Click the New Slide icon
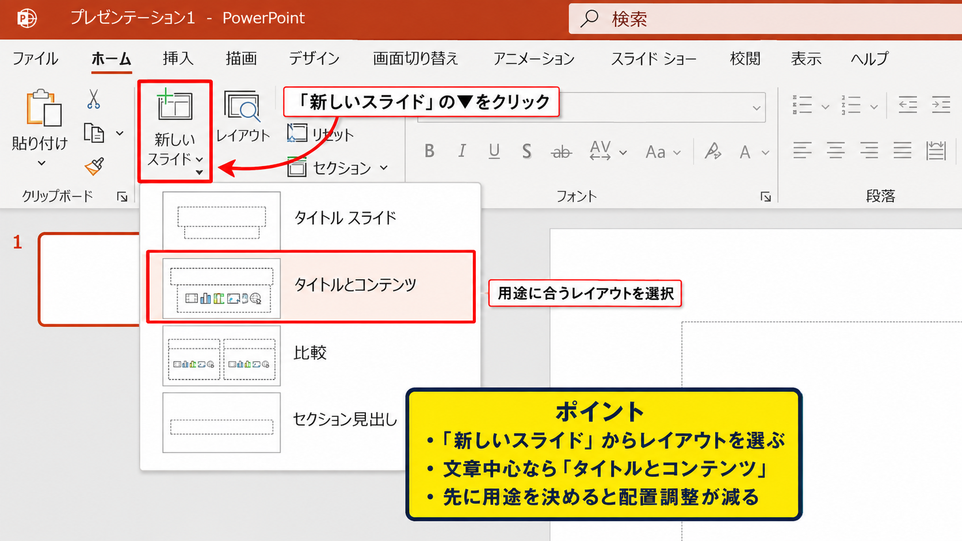This screenshot has width=962, height=541. point(174,105)
